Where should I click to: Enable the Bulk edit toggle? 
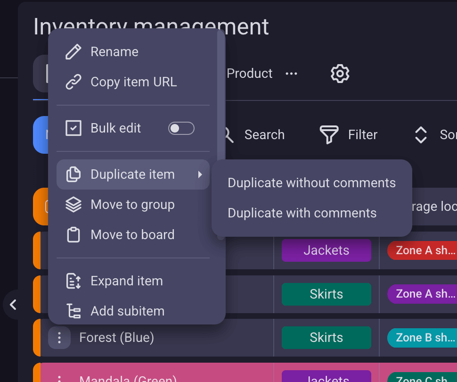pos(181,128)
